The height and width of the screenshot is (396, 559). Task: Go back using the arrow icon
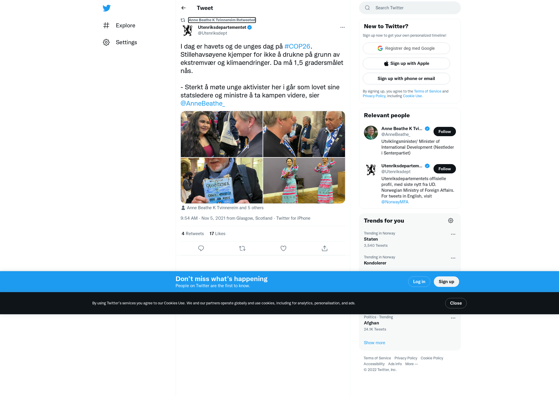point(183,8)
